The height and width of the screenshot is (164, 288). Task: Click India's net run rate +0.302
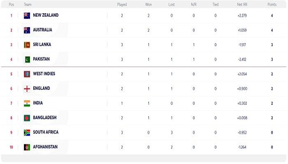[x=242, y=103]
